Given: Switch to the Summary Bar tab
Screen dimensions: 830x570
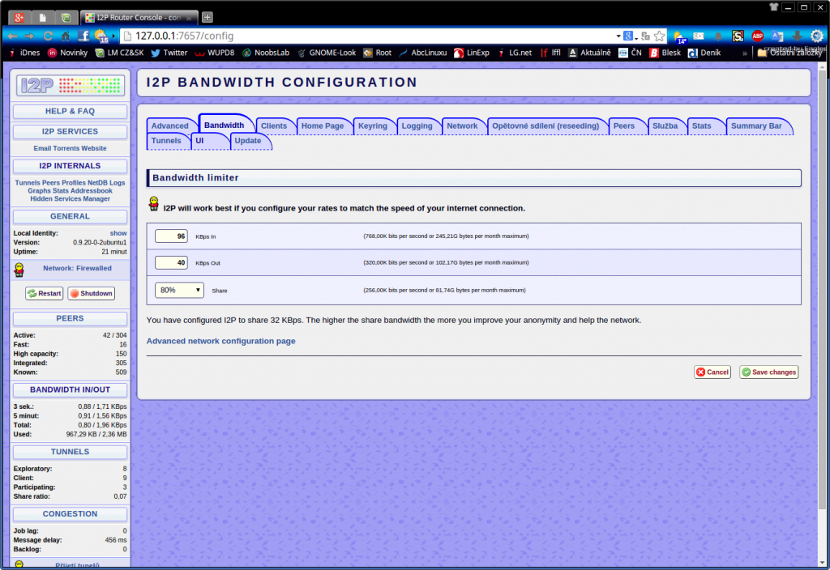Looking at the screenshot, I should click(x=756, y=125).
